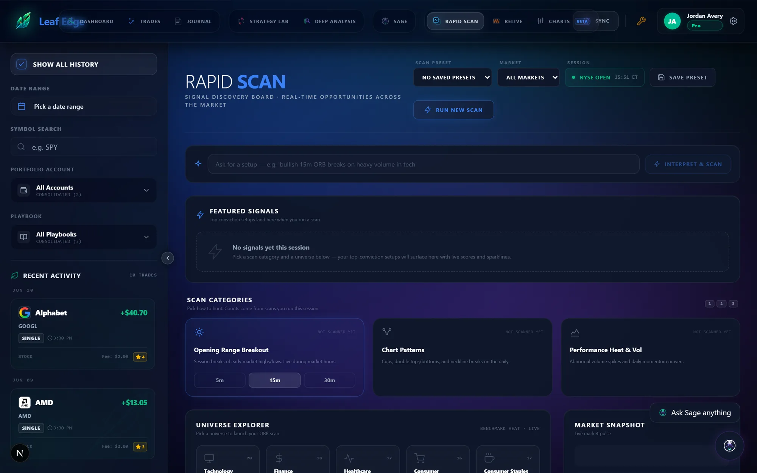Click the wallet icon for All Accounts
Viewport: 757px width, 473px height.
(x=24, y=190)
